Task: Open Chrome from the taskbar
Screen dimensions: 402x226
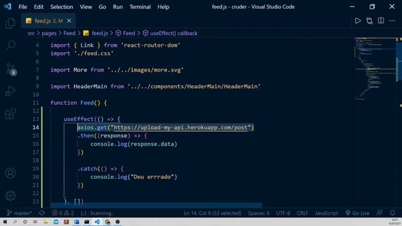Action: click(x=107, y=222)
